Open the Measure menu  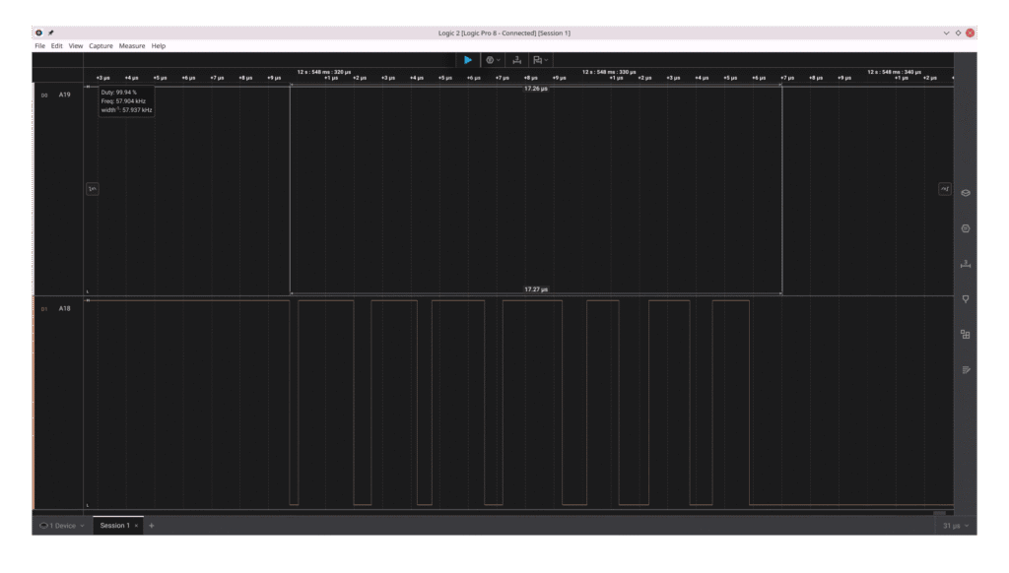(131, 46)
